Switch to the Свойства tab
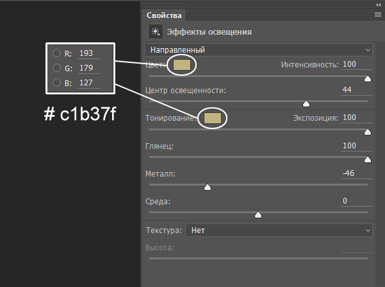The height and width of the screenshot is (287, 385). point(164,15)
